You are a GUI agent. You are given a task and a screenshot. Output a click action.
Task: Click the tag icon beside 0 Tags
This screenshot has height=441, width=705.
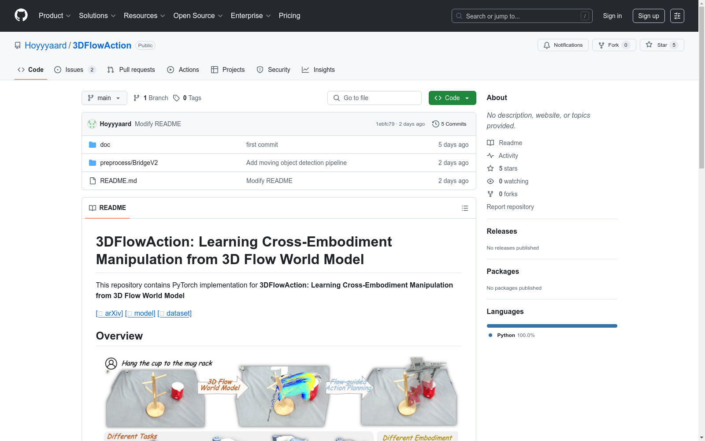[176, 98]
